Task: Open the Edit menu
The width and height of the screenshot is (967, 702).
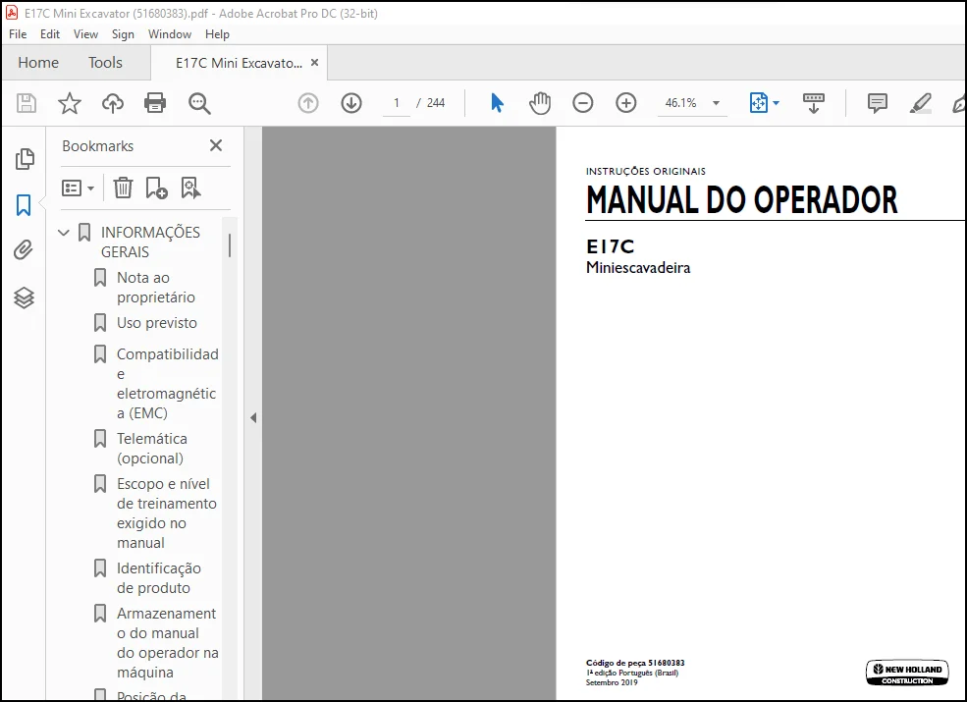Action: (50, 34)
